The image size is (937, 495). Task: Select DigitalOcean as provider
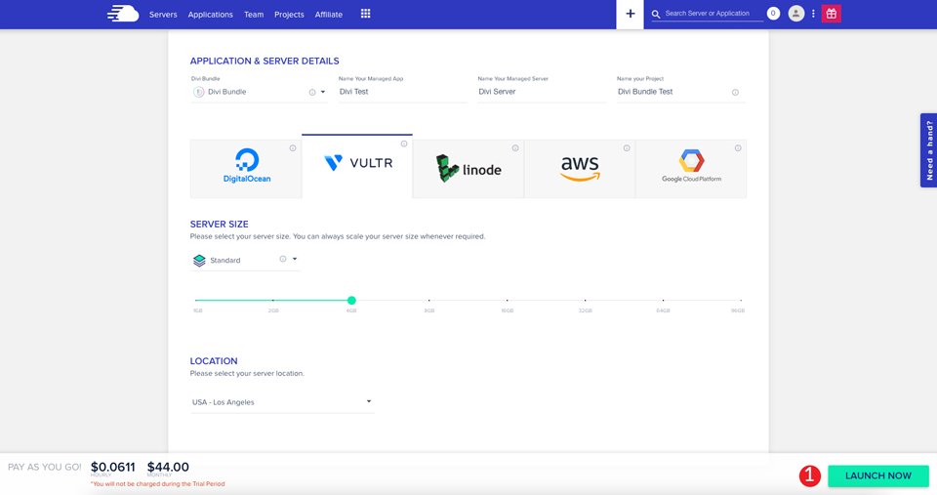(x=246, y=169)
